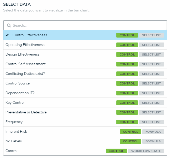Click the search magnifier icon

coord(9,26)
